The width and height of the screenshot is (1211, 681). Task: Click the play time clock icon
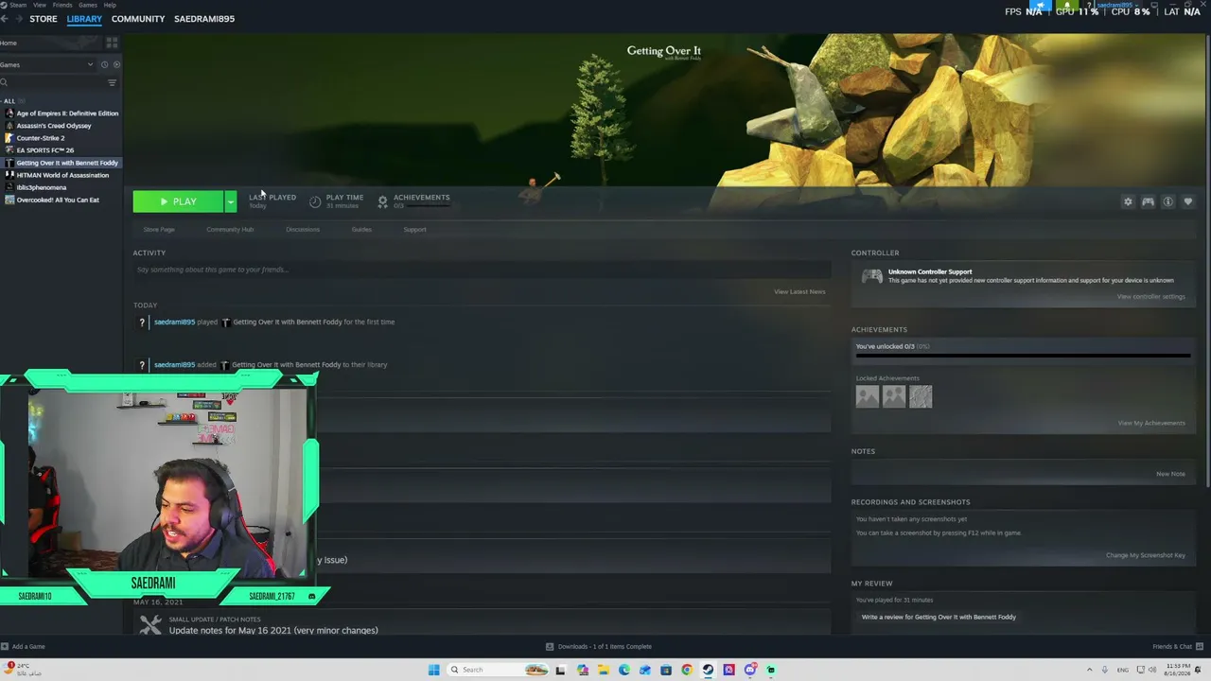click(x=315, y=201)
